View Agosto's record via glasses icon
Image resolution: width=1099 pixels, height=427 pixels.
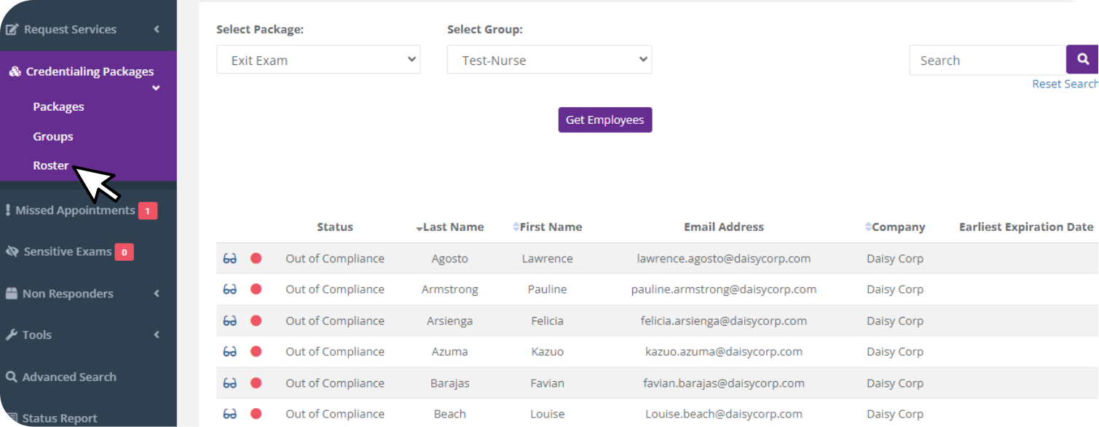pos(230,259)
